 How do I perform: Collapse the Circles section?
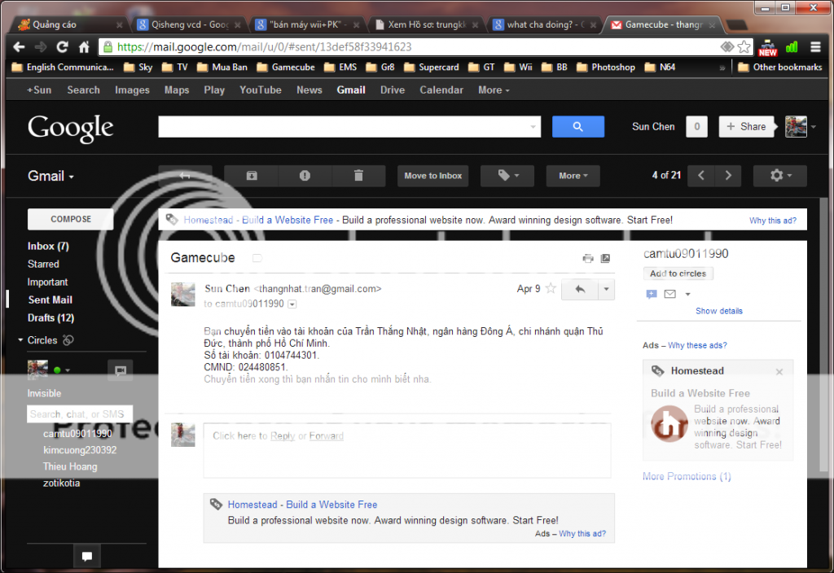pos(20,339)
